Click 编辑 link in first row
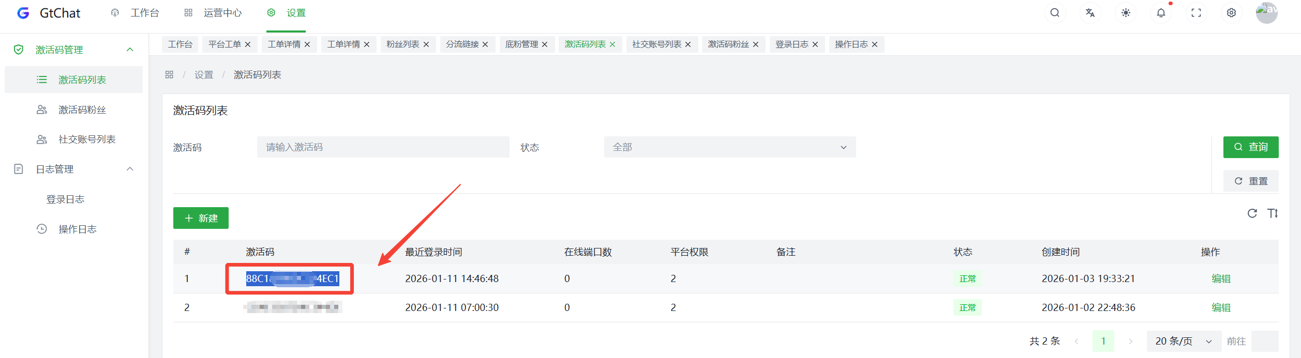 tap(1221, 278)
